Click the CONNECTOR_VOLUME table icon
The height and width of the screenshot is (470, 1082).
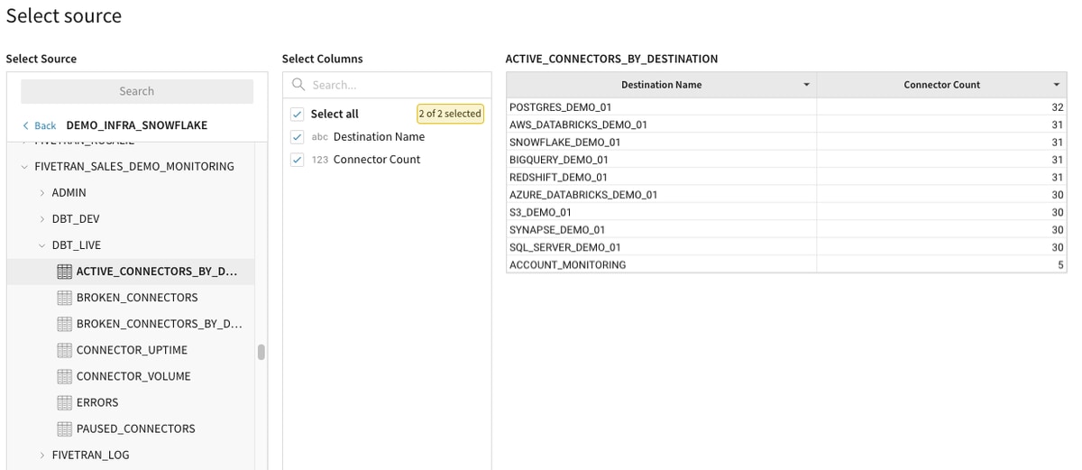tap(64, 376)
